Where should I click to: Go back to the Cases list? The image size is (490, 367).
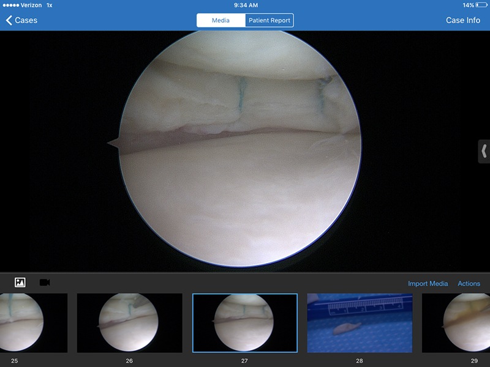click(21, 20)
